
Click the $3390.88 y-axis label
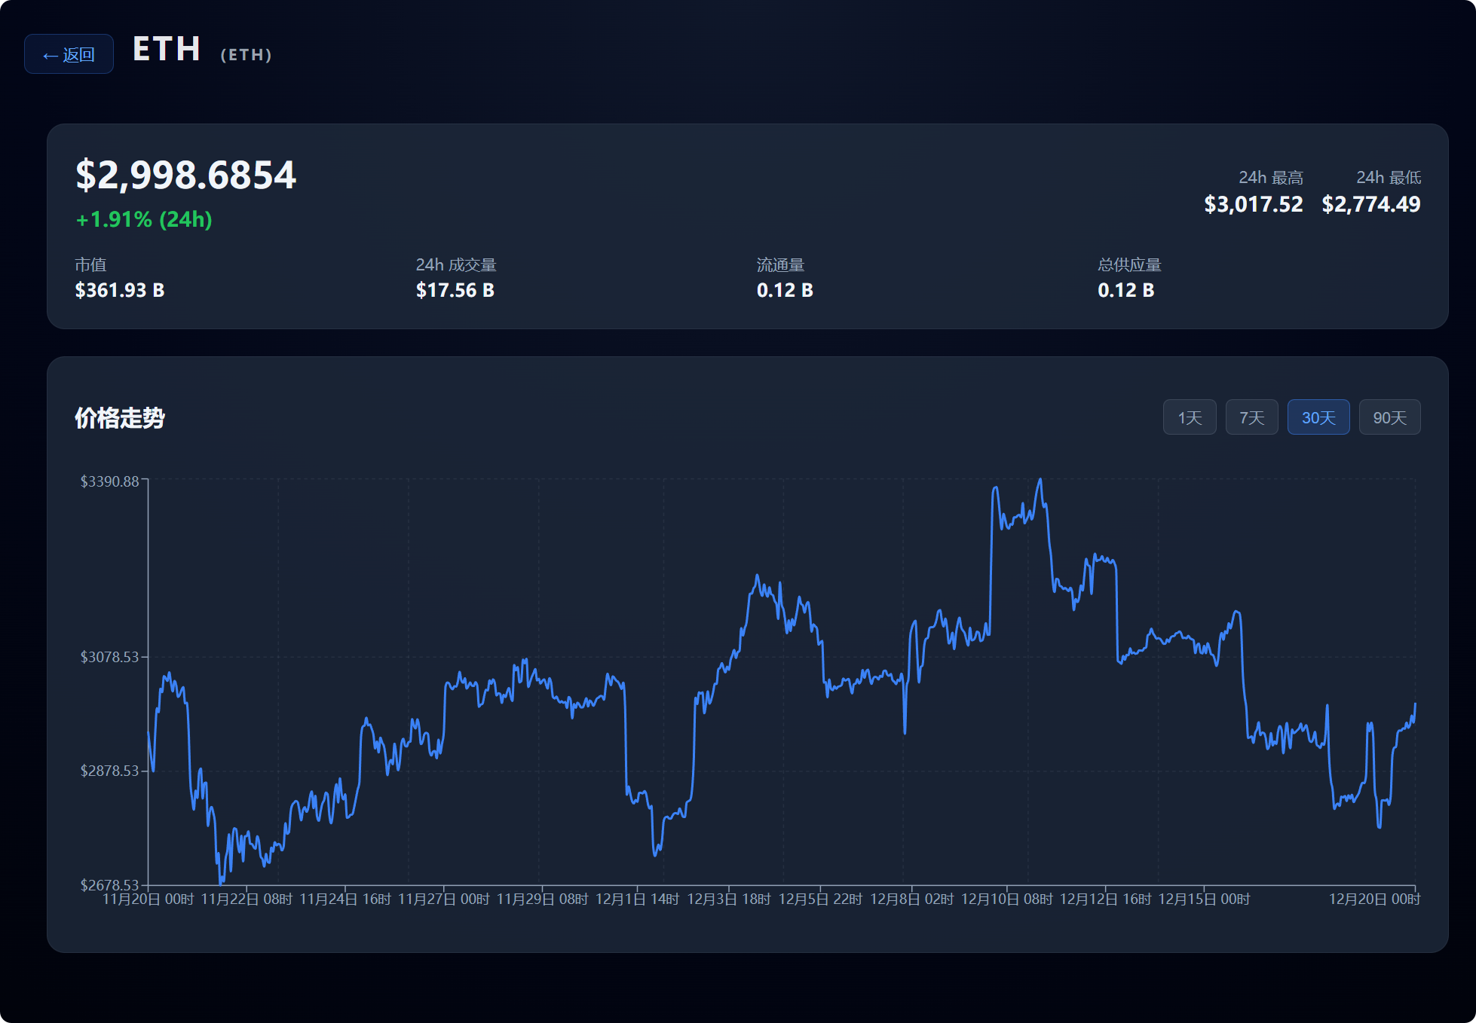click(x=110, y=481)
